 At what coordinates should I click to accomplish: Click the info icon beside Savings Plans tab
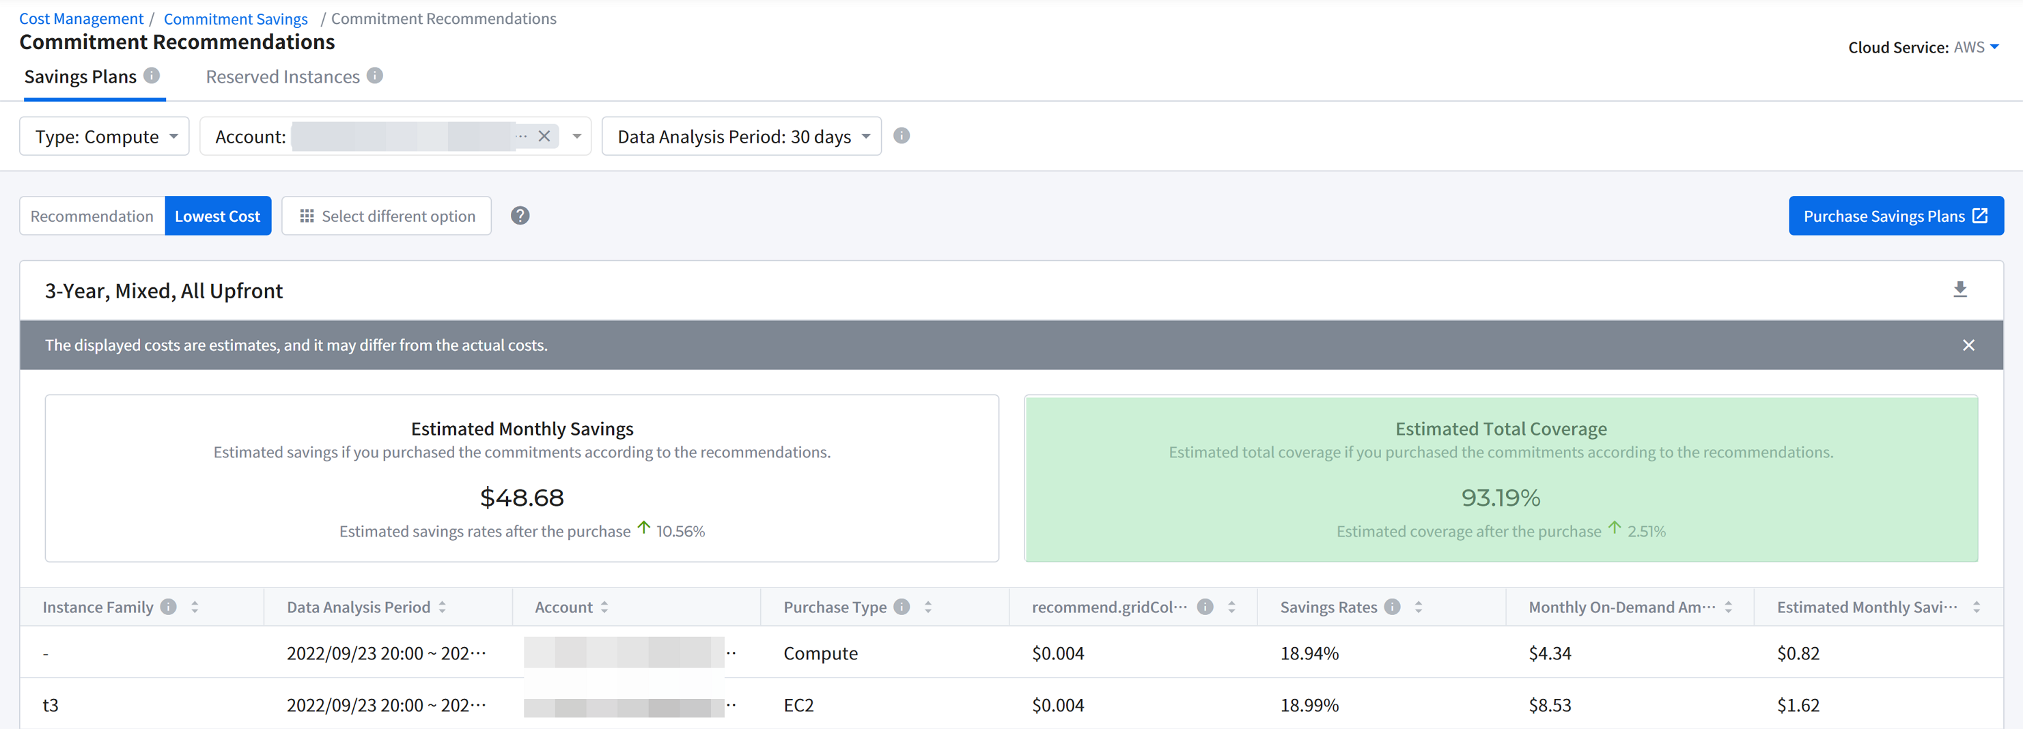(152, 75)
